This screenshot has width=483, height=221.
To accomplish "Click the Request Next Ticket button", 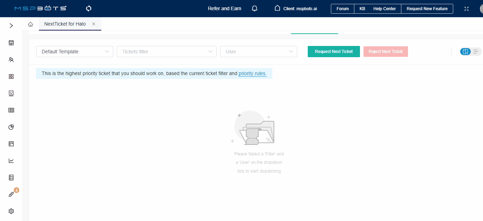I will click(x=333, y=51).
